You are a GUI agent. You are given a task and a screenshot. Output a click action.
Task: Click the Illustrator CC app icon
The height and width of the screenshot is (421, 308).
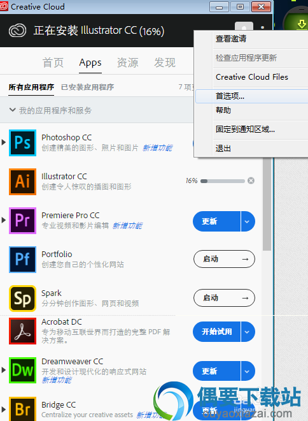point(22,182)
